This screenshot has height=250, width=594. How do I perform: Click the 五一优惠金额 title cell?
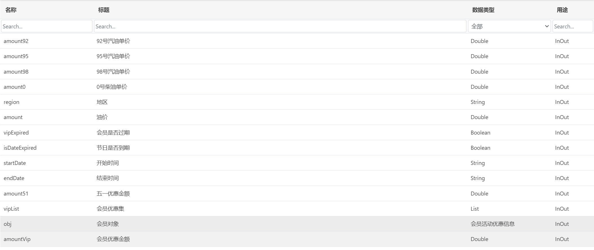113,194
